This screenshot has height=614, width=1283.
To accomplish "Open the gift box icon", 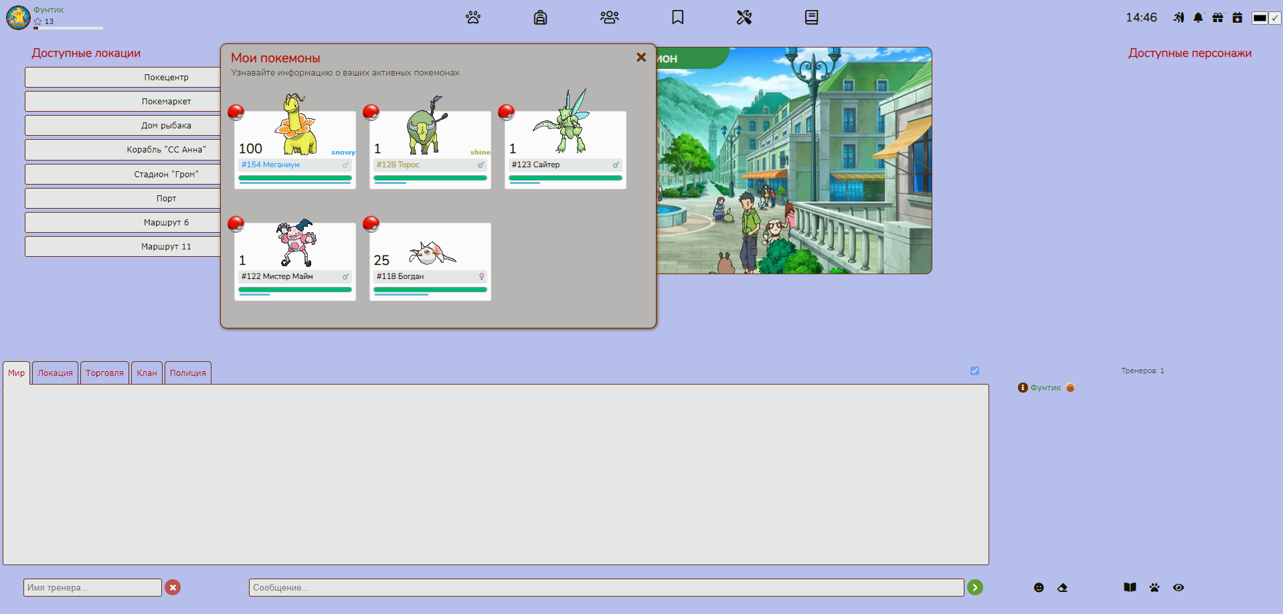I will (x=1217, y=17).
